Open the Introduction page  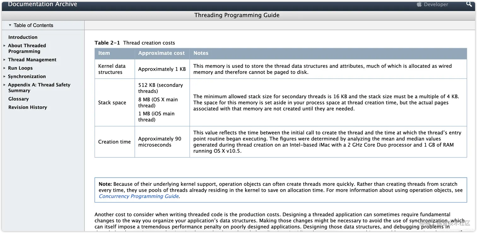point(23,37)
